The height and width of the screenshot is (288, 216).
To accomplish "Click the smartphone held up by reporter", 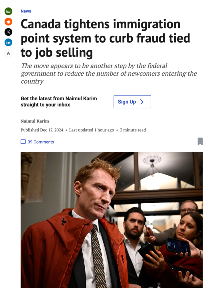I will click(178, 245).
